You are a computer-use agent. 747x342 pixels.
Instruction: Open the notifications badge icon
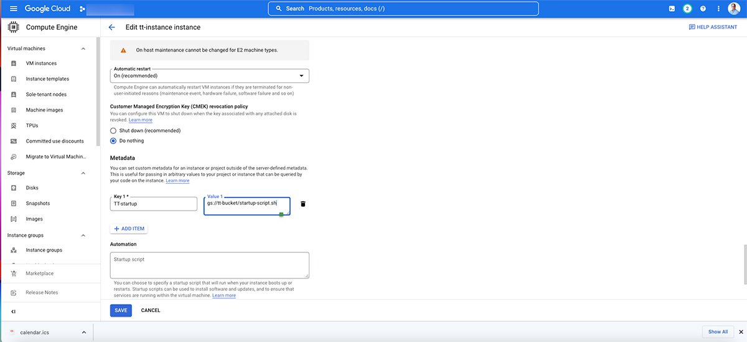coord(687,9)
